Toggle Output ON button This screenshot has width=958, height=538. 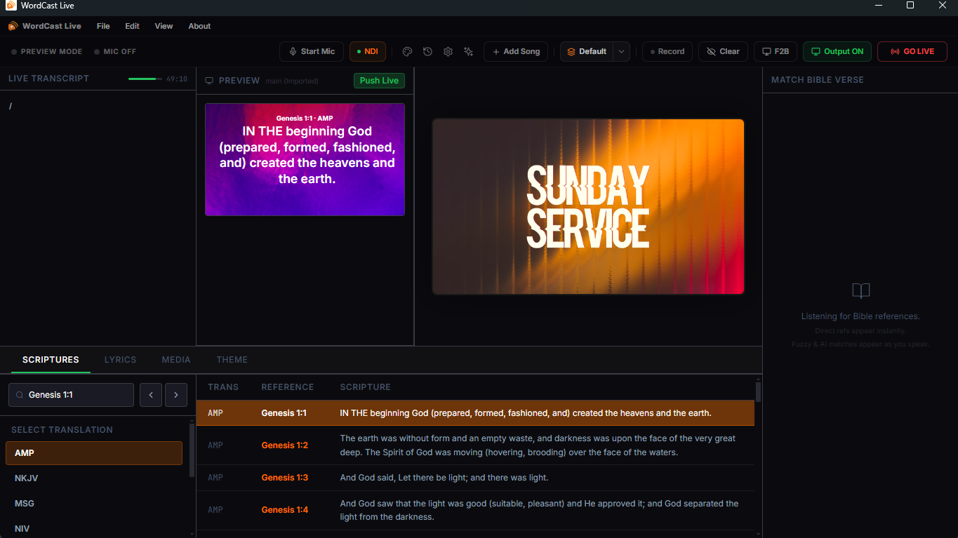pos(837,51)
